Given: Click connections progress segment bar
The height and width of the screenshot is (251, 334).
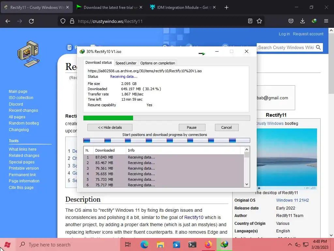Looking at the screenshot, I should tap(167, 140).
